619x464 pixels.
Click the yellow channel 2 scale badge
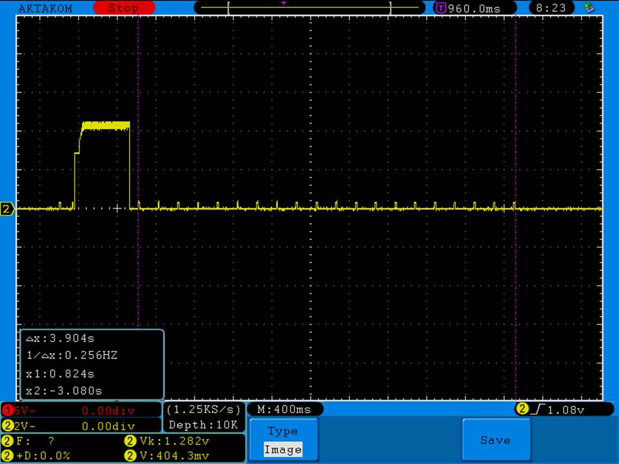click(x=7, y=426)
